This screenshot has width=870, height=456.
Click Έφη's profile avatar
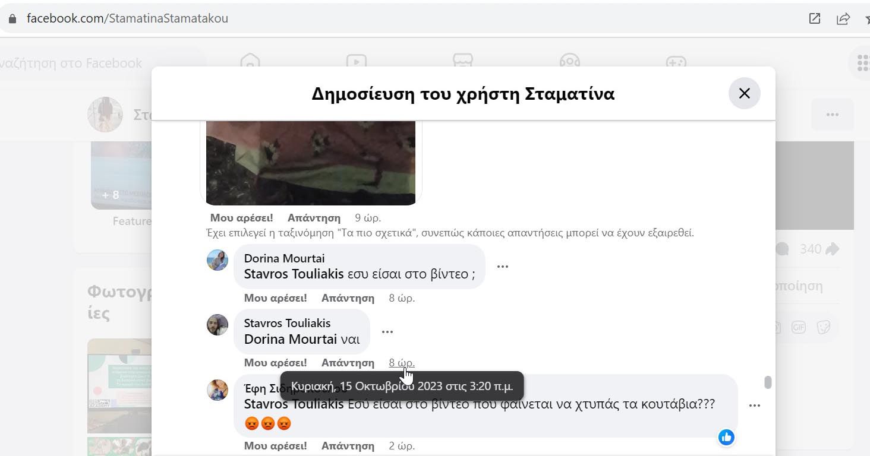[x=218, y=390]
